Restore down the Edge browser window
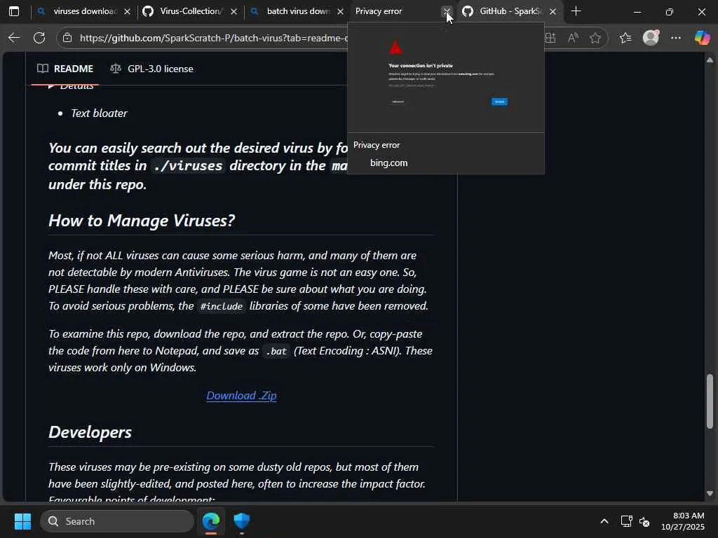The width and height of the screenshot is (718, 538). (669, 11)
